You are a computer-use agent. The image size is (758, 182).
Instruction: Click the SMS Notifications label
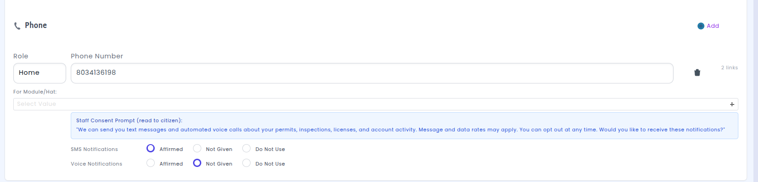(94, 149)
